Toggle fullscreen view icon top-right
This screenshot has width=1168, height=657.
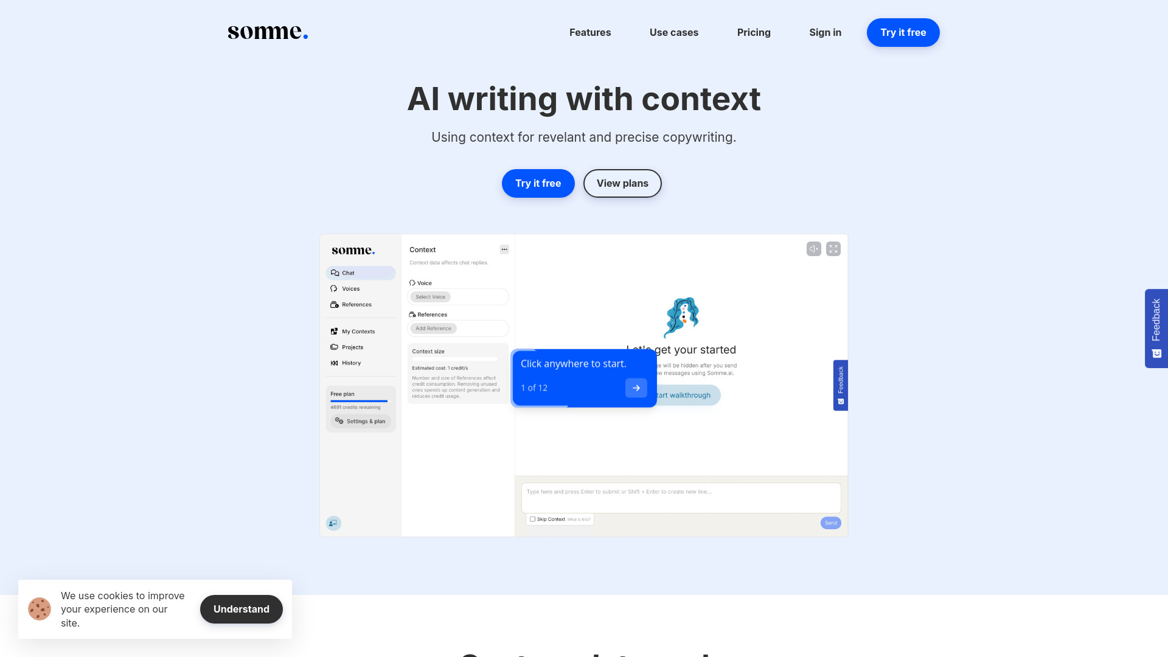click(833, 249)
